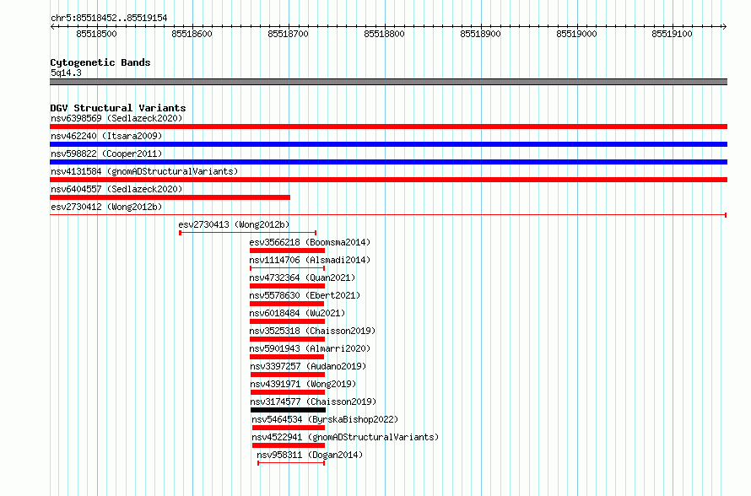
Task: Select the 5q14.3 band label
Action: [x=66, y=73]
